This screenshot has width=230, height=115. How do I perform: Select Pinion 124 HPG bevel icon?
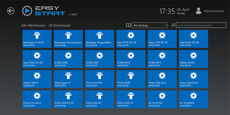pyautogui.click(x=99, y=76)
